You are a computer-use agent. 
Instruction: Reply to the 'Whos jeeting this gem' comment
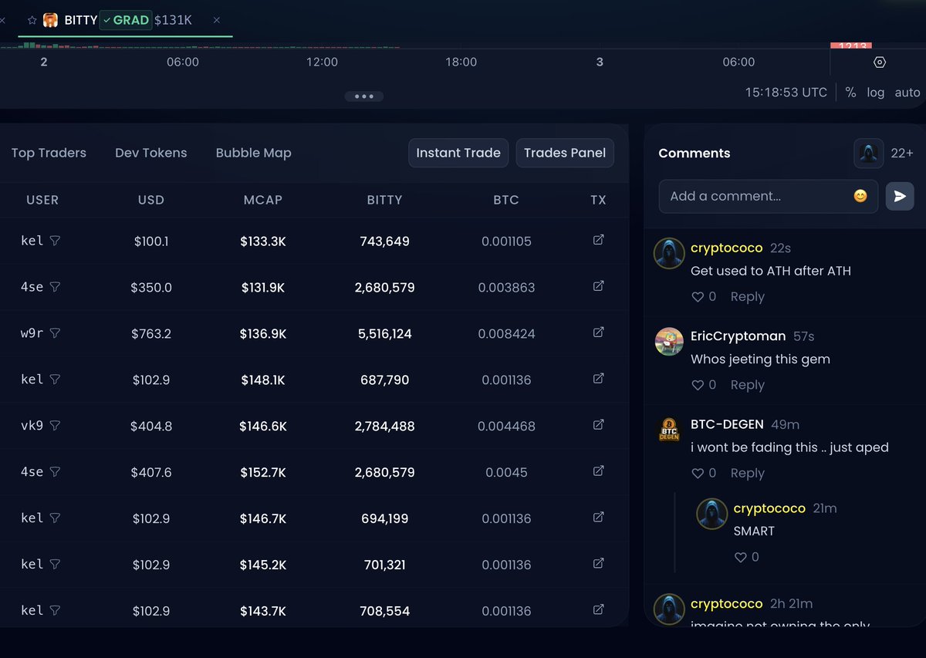tap(747, 384)
